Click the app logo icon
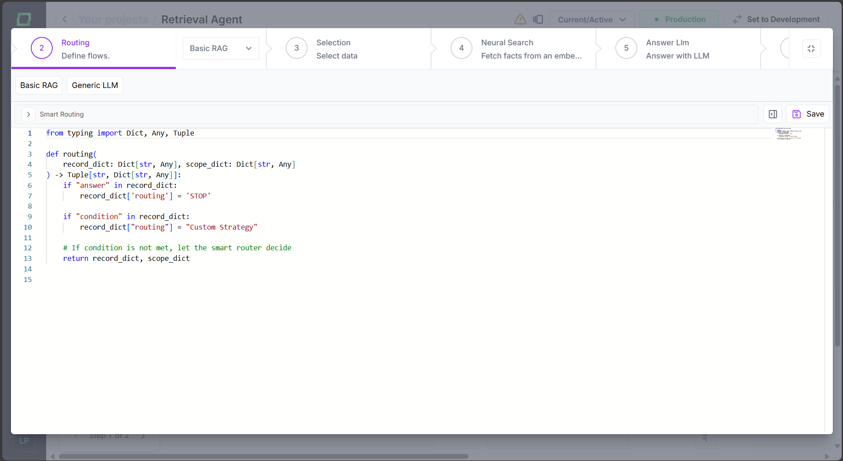Image resolution: width=843 pixels, height=461 pixels. (x=24, y=19)
